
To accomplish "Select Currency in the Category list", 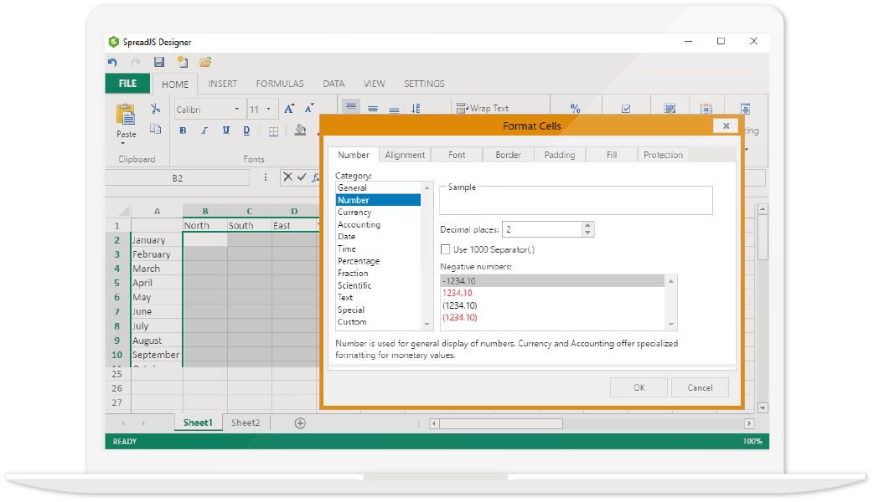I will point(354,213).
